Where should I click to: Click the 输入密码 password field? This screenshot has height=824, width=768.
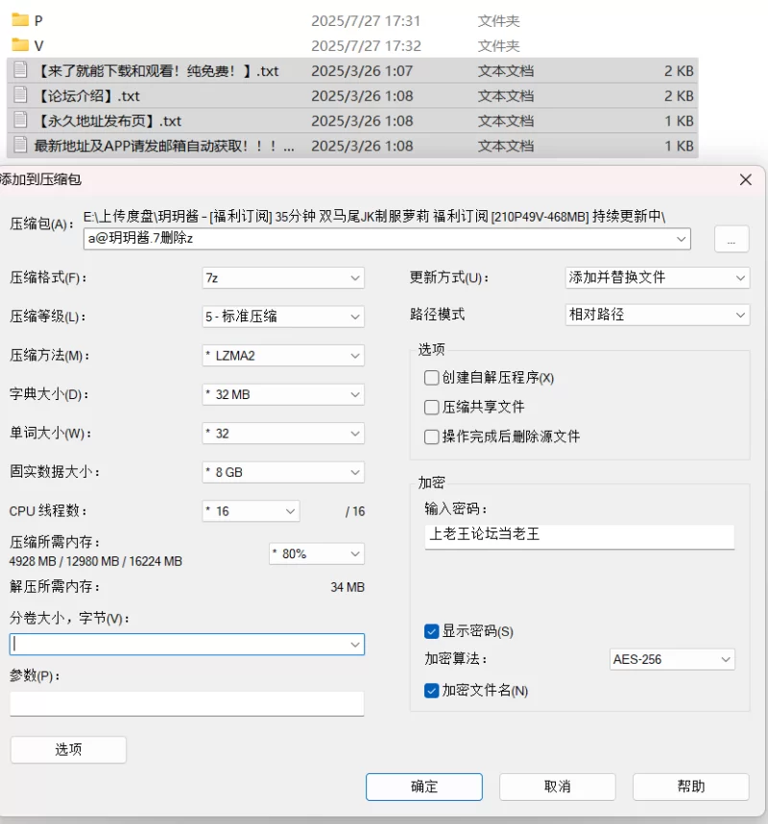pos(580,536)
